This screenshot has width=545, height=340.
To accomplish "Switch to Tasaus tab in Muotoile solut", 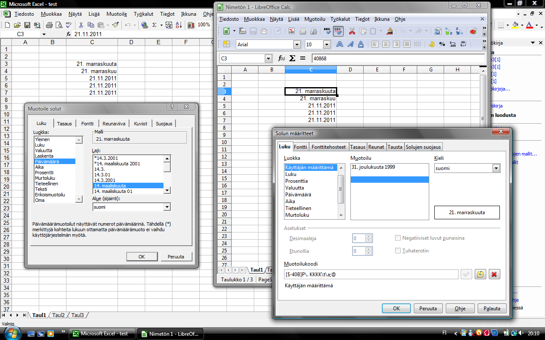I will [64, 124].
